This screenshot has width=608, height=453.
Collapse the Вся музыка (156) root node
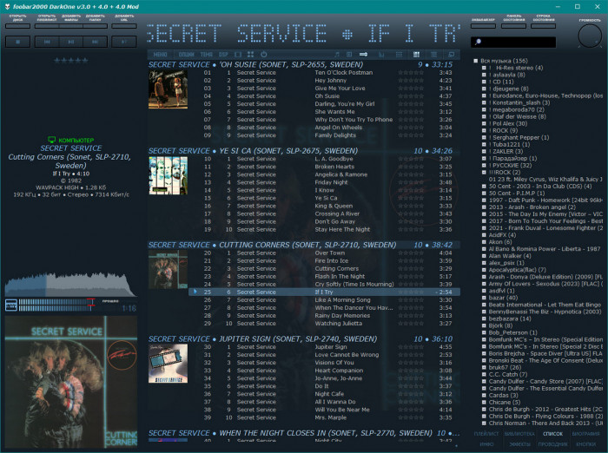tap(476, 61)
